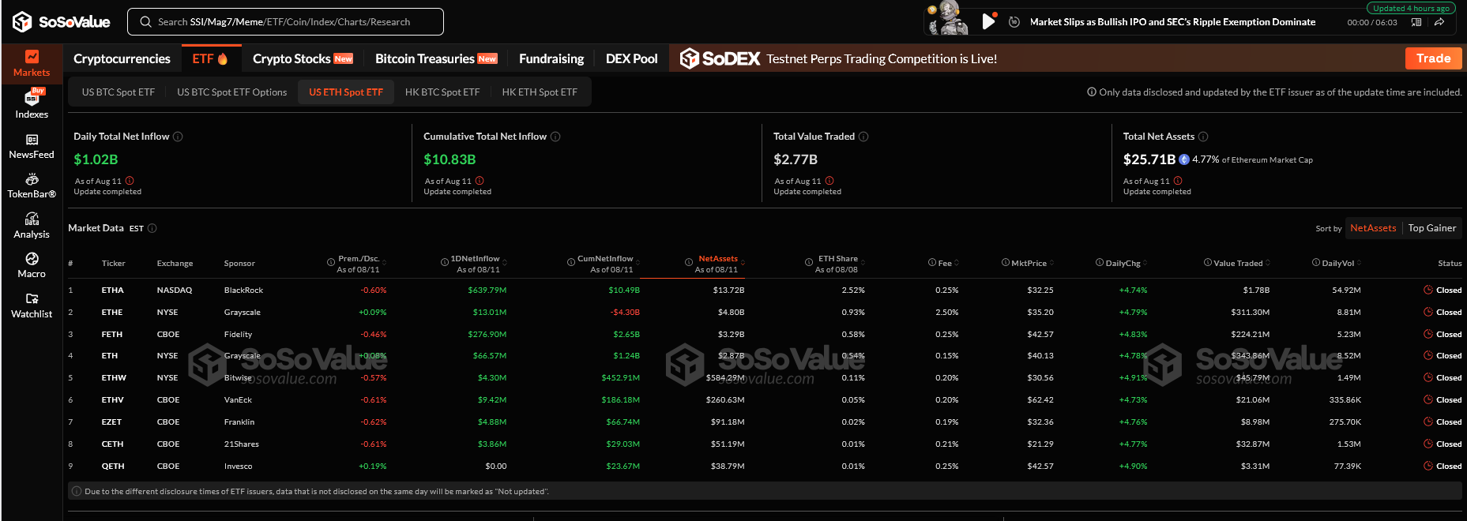Open the FETH ticker row
Viewport: 1467px width, 521px height.
pyautogui.click(x=765, y=335)
